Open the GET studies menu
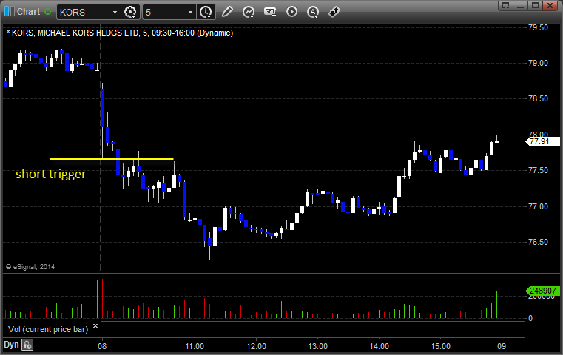This screenshot has width=563, height=355. tap(270, 12)
